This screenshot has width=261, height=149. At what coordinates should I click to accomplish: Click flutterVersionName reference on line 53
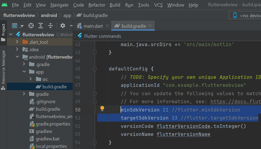coord(184,134)
